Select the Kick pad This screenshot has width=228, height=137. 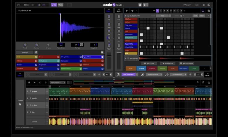27,57
